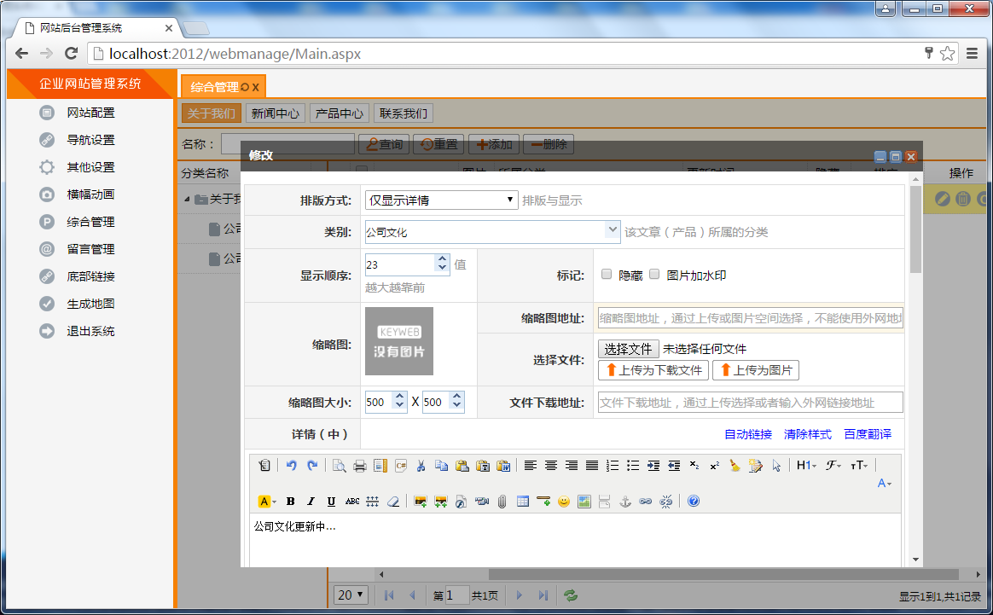This screenshot has height=615, width=993.
Task: Open the font family dropdown
Action: click(833, 466)
